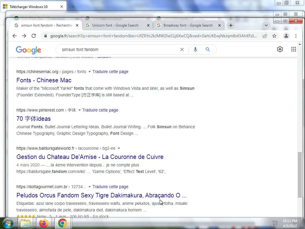Open the network icon in system tray
305x229 pixels.
pos(275,223)
